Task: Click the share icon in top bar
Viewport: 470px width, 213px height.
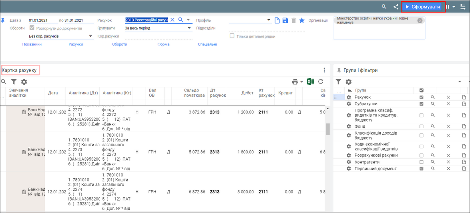Action: pos(396,7)
